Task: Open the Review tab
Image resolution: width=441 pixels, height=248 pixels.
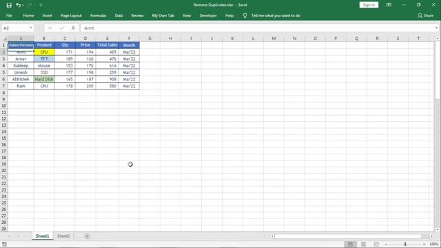Action: (x=137, y=15)
